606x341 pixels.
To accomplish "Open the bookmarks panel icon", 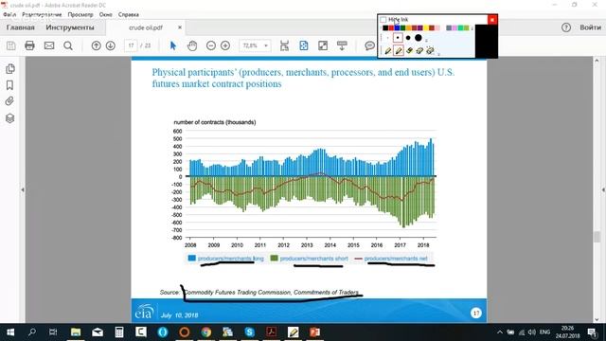I will click(10, 85).
